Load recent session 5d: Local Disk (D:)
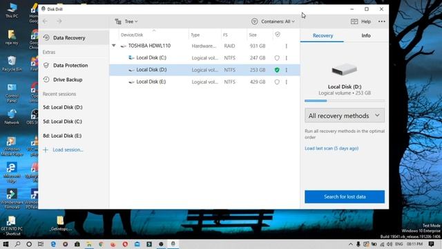Image resolution: width=442 pixels, height=249 pixels. (63, 107)
